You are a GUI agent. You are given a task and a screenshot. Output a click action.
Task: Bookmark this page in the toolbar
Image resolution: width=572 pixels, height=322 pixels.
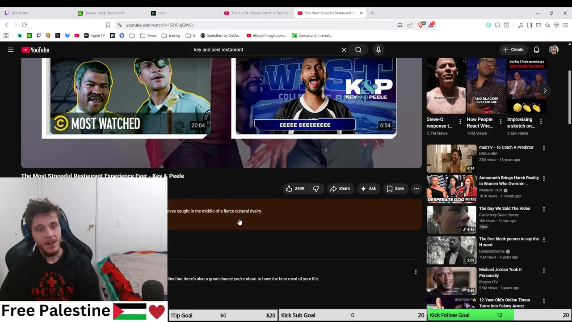pyautogui.click(x=108, y=25)
